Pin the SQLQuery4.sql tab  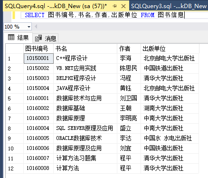114,6
